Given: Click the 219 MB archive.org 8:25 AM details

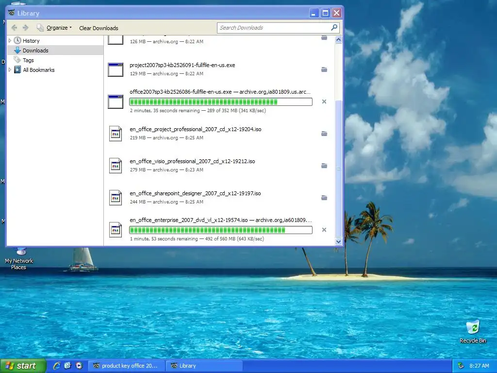Looking at the screenshot, I should tap(166, 137).
